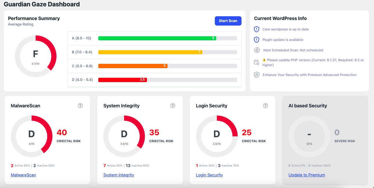Click 'Enhance Your Security with Premium Advanced Protection'
Viewport: 374px width, 188px height.
[310, 75]
